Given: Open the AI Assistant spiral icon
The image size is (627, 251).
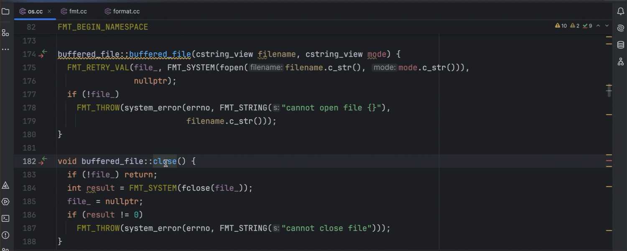Looking at the screenshot, I should tap(621, 28).
